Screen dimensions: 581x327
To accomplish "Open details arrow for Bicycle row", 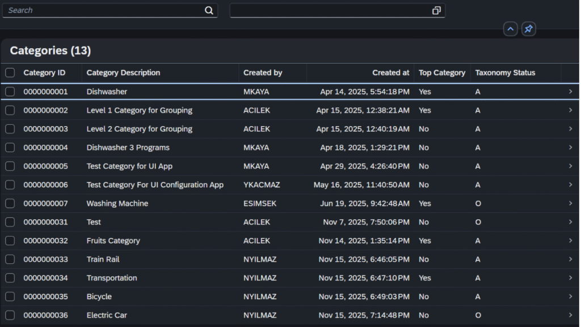I will (x=570, y=296).
